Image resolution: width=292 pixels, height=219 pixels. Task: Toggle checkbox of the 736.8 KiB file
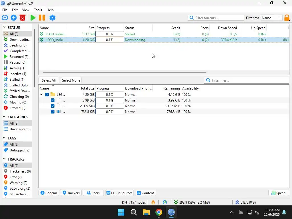[53, 112]
